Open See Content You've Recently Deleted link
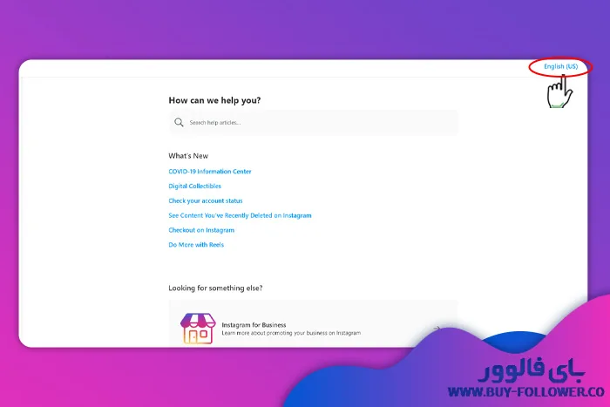610x407 pixels. [240, 215]
